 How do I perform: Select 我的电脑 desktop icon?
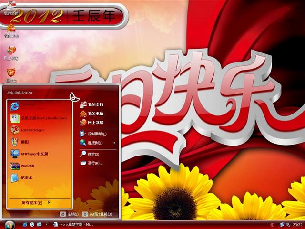[11, 31]
